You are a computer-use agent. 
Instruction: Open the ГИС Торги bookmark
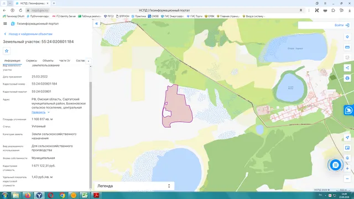click(195, 16)
